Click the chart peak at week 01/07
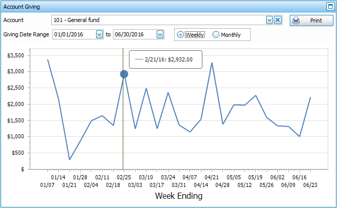The width and height of the screenshot is (337, 208). (x=48, y=59)
